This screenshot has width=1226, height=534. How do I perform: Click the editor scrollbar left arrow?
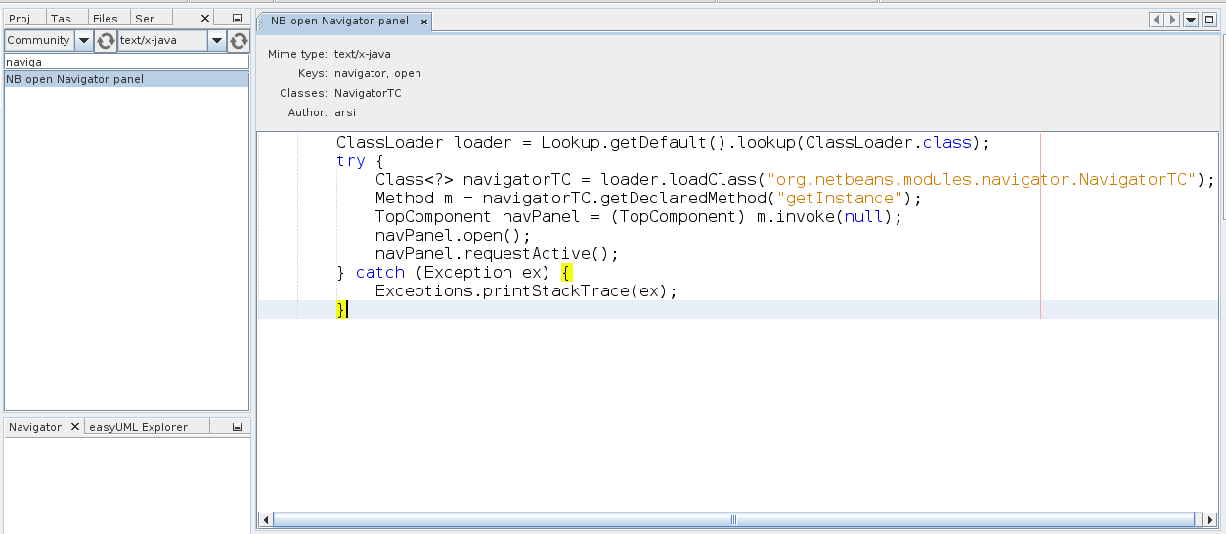point(265,519)
